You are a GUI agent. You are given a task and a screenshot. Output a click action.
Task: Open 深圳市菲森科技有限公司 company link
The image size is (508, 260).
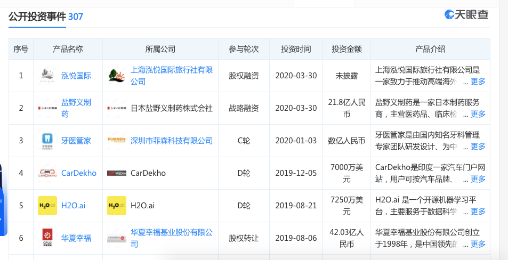172,141
